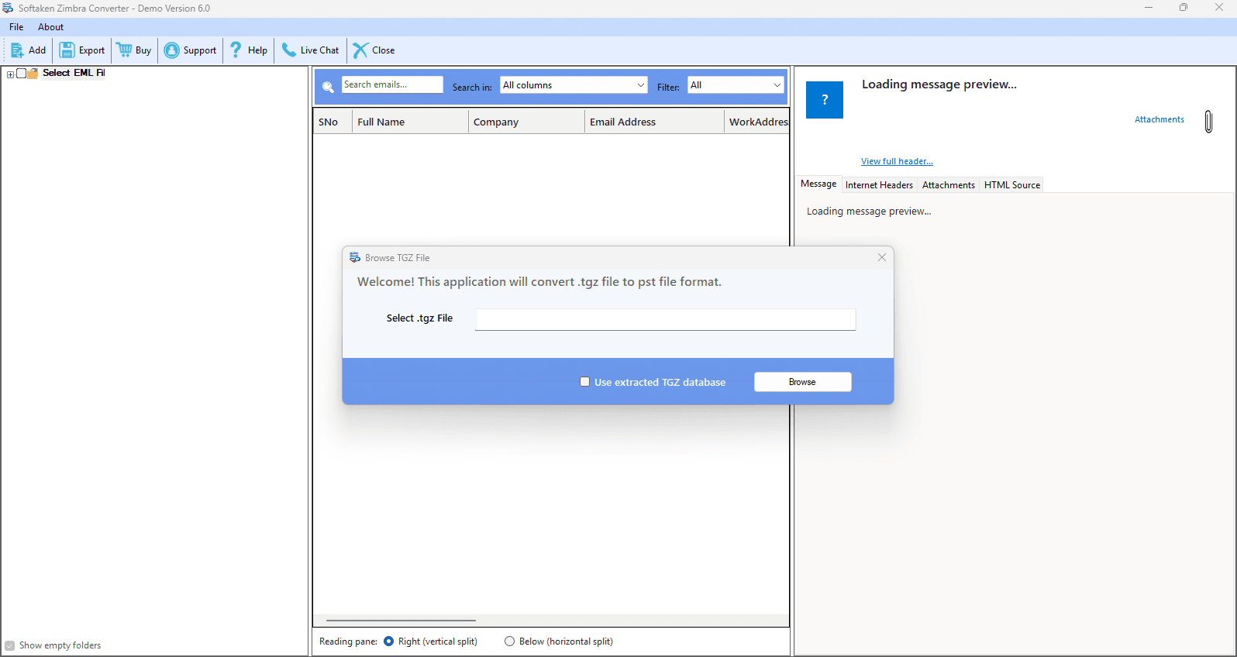Click the horizontal scrollbar under the grid
Image resolution: width=1237 pixels, height=657 pixels.
pos(401,621)
